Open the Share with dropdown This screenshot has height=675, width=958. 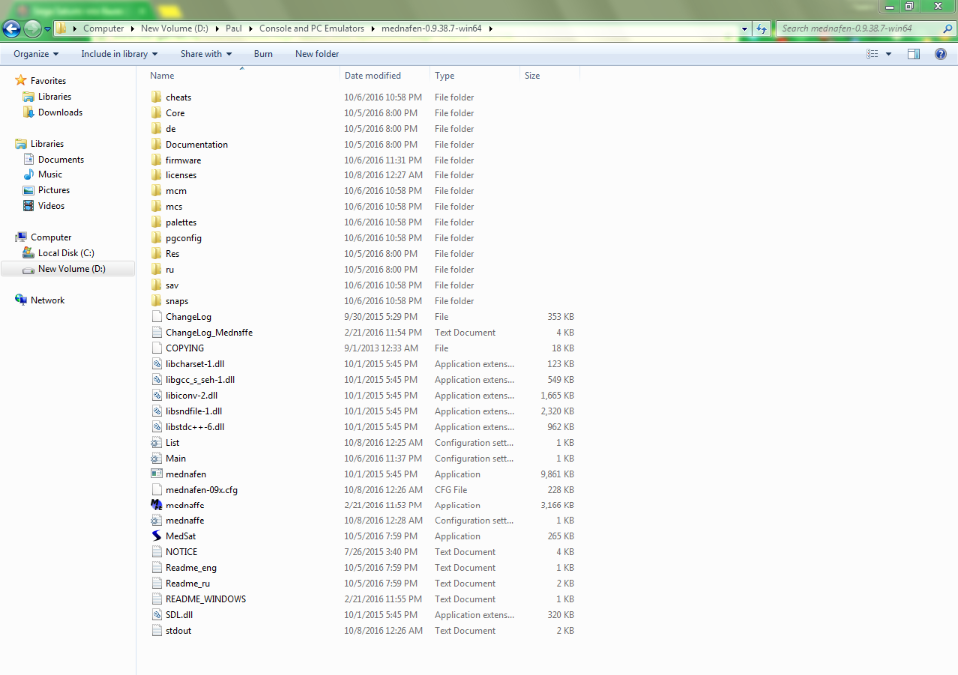[206, 54]
